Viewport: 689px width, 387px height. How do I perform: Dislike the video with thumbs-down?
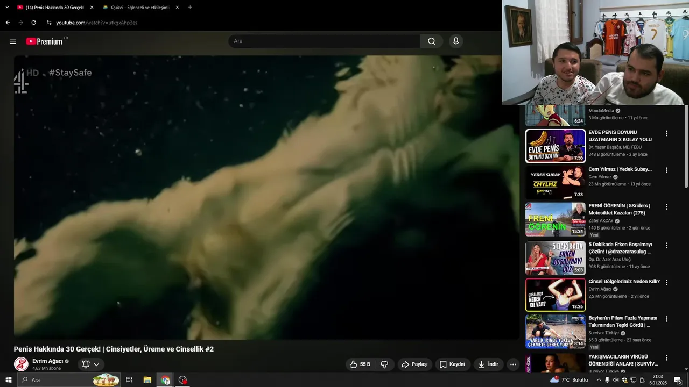(384, 364)
